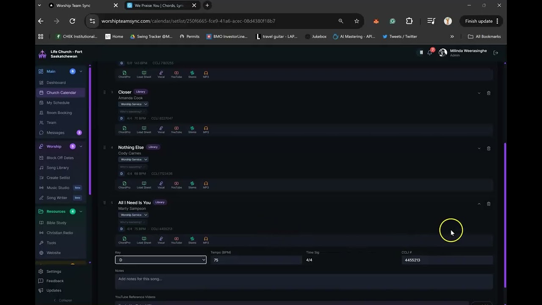542x305 pixels.
Task: Open Stems in the 145 BPM song row
Action: [192, 75]
